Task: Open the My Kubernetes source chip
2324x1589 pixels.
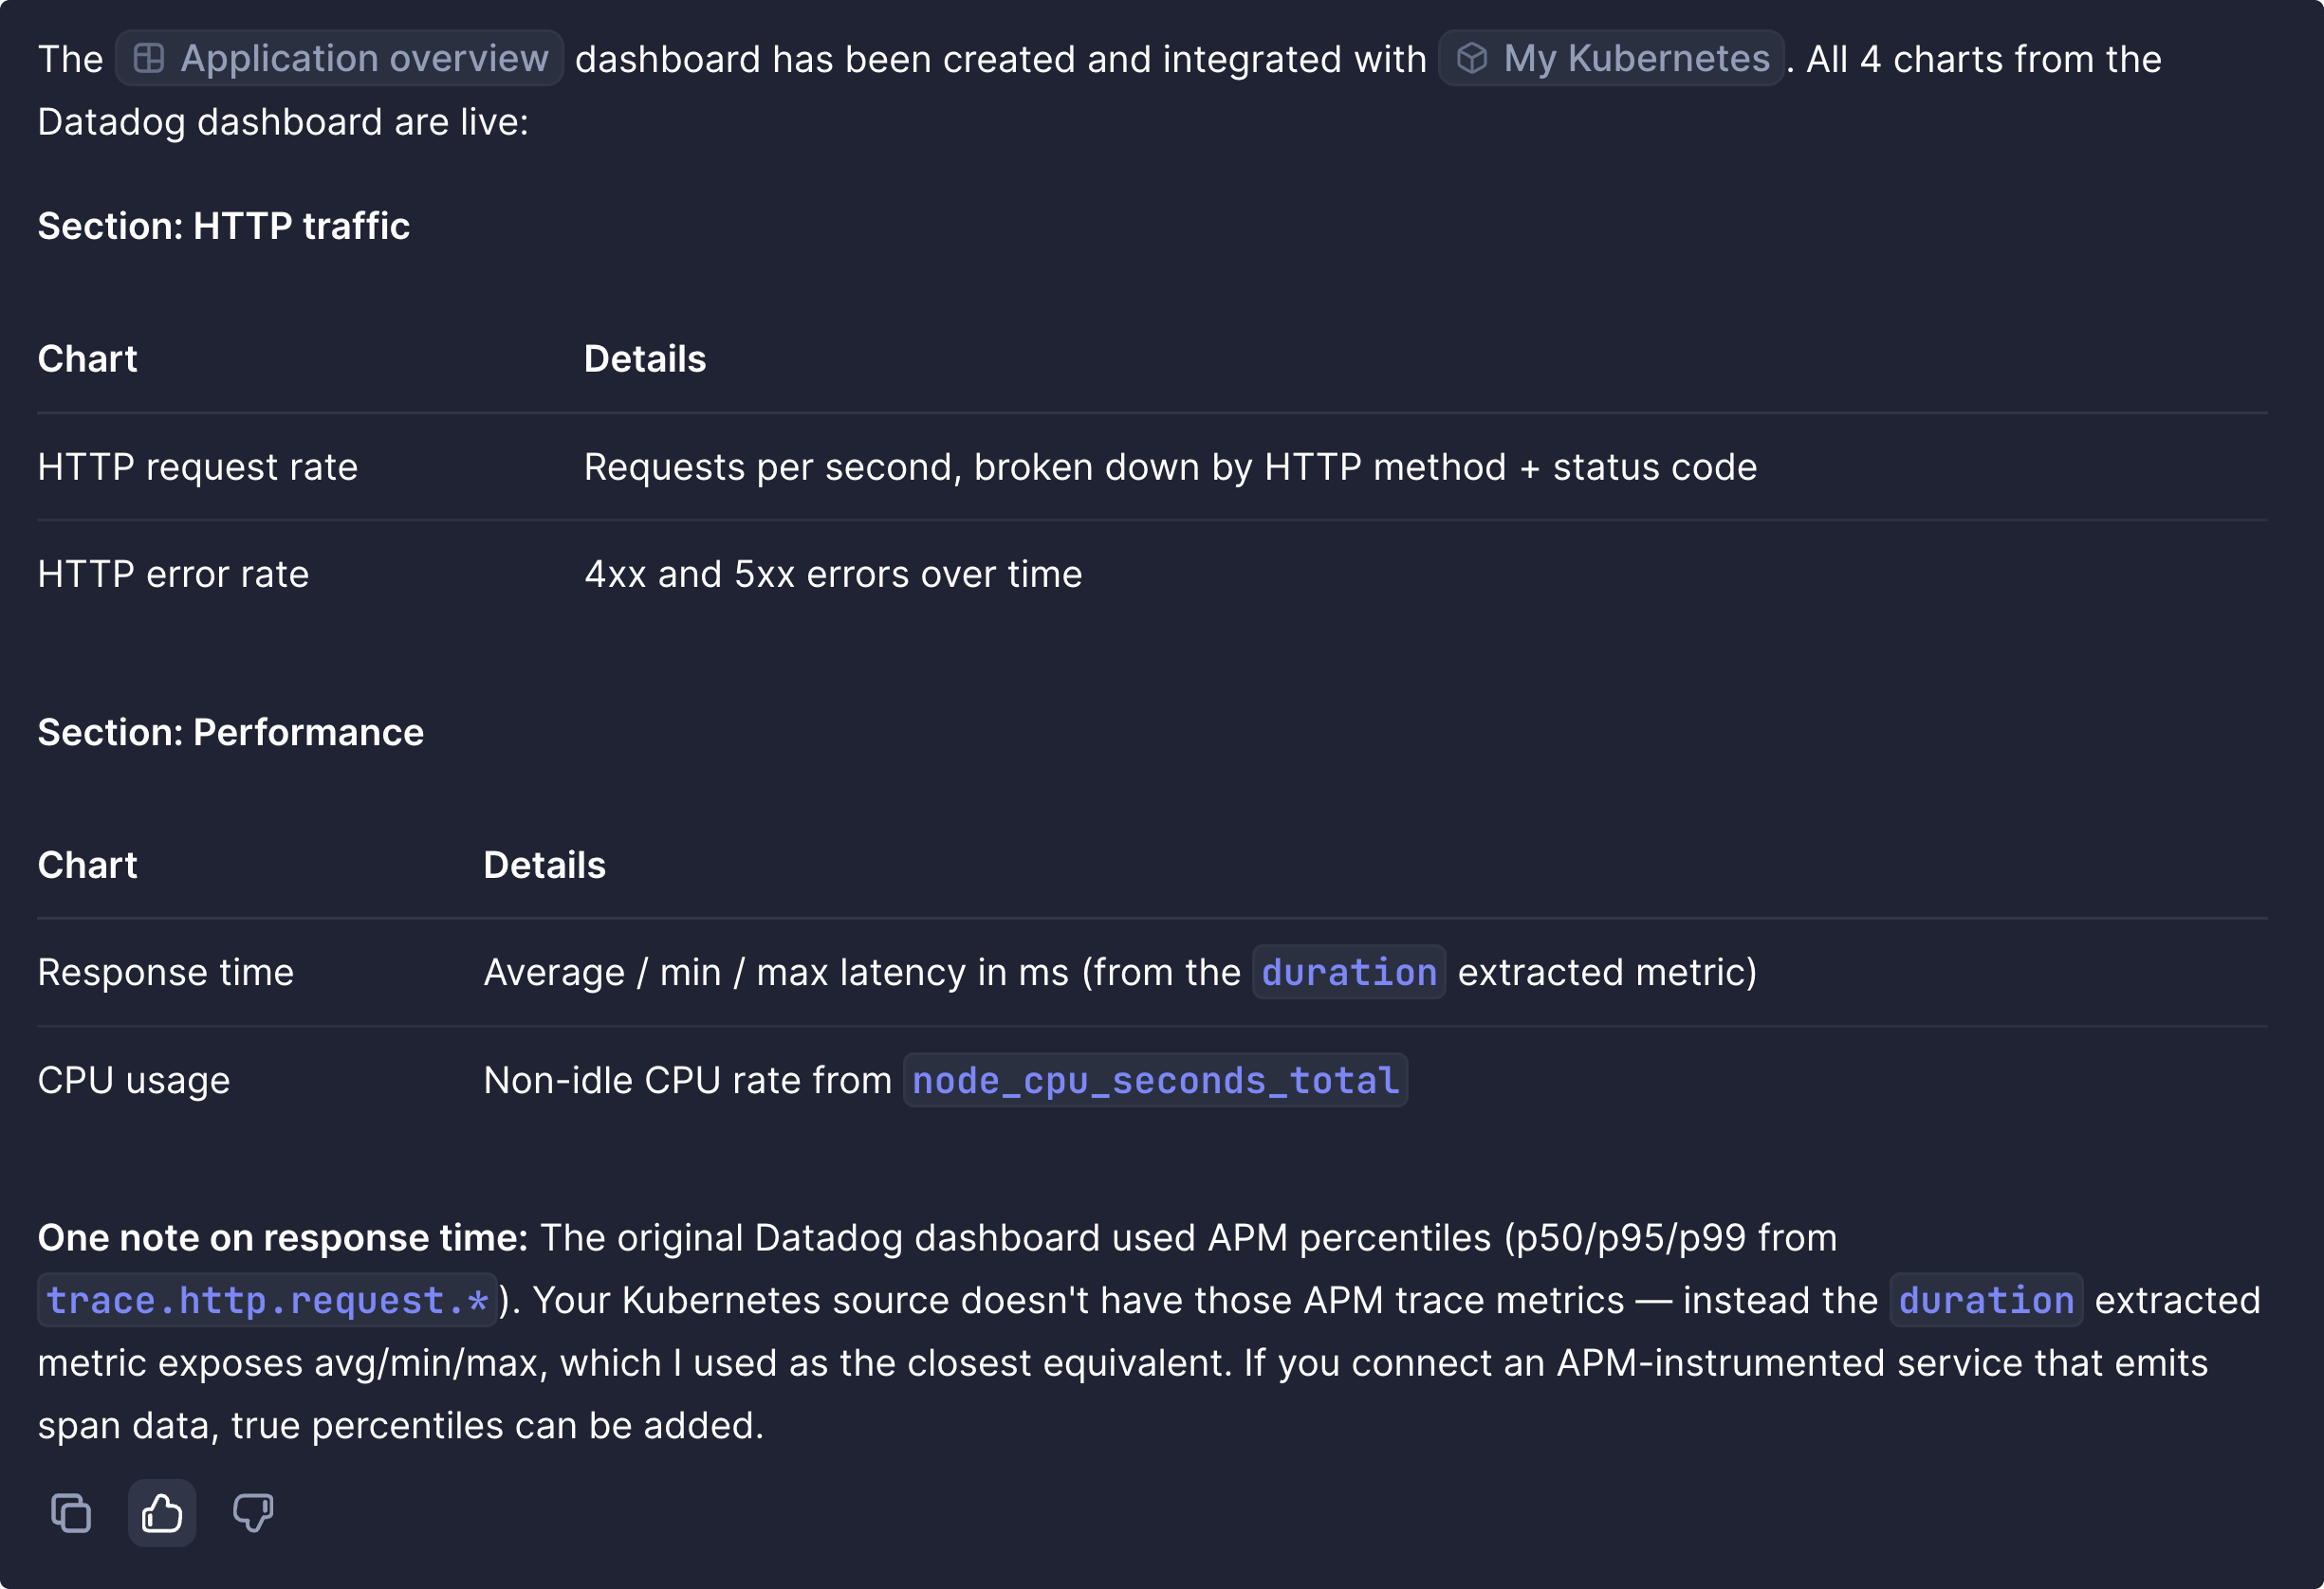Action: pos(1611,59)
